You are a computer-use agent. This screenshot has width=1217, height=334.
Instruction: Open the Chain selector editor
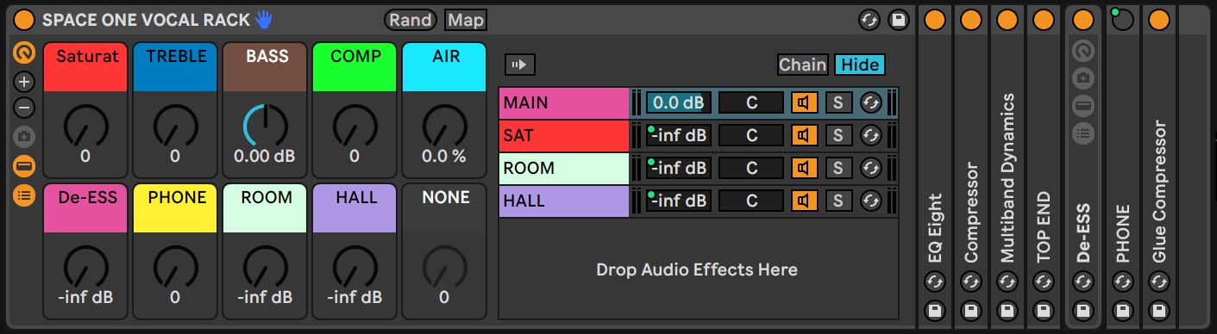tap(803, 65)
